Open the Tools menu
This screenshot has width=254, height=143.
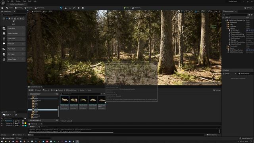[x=24, y=1]
